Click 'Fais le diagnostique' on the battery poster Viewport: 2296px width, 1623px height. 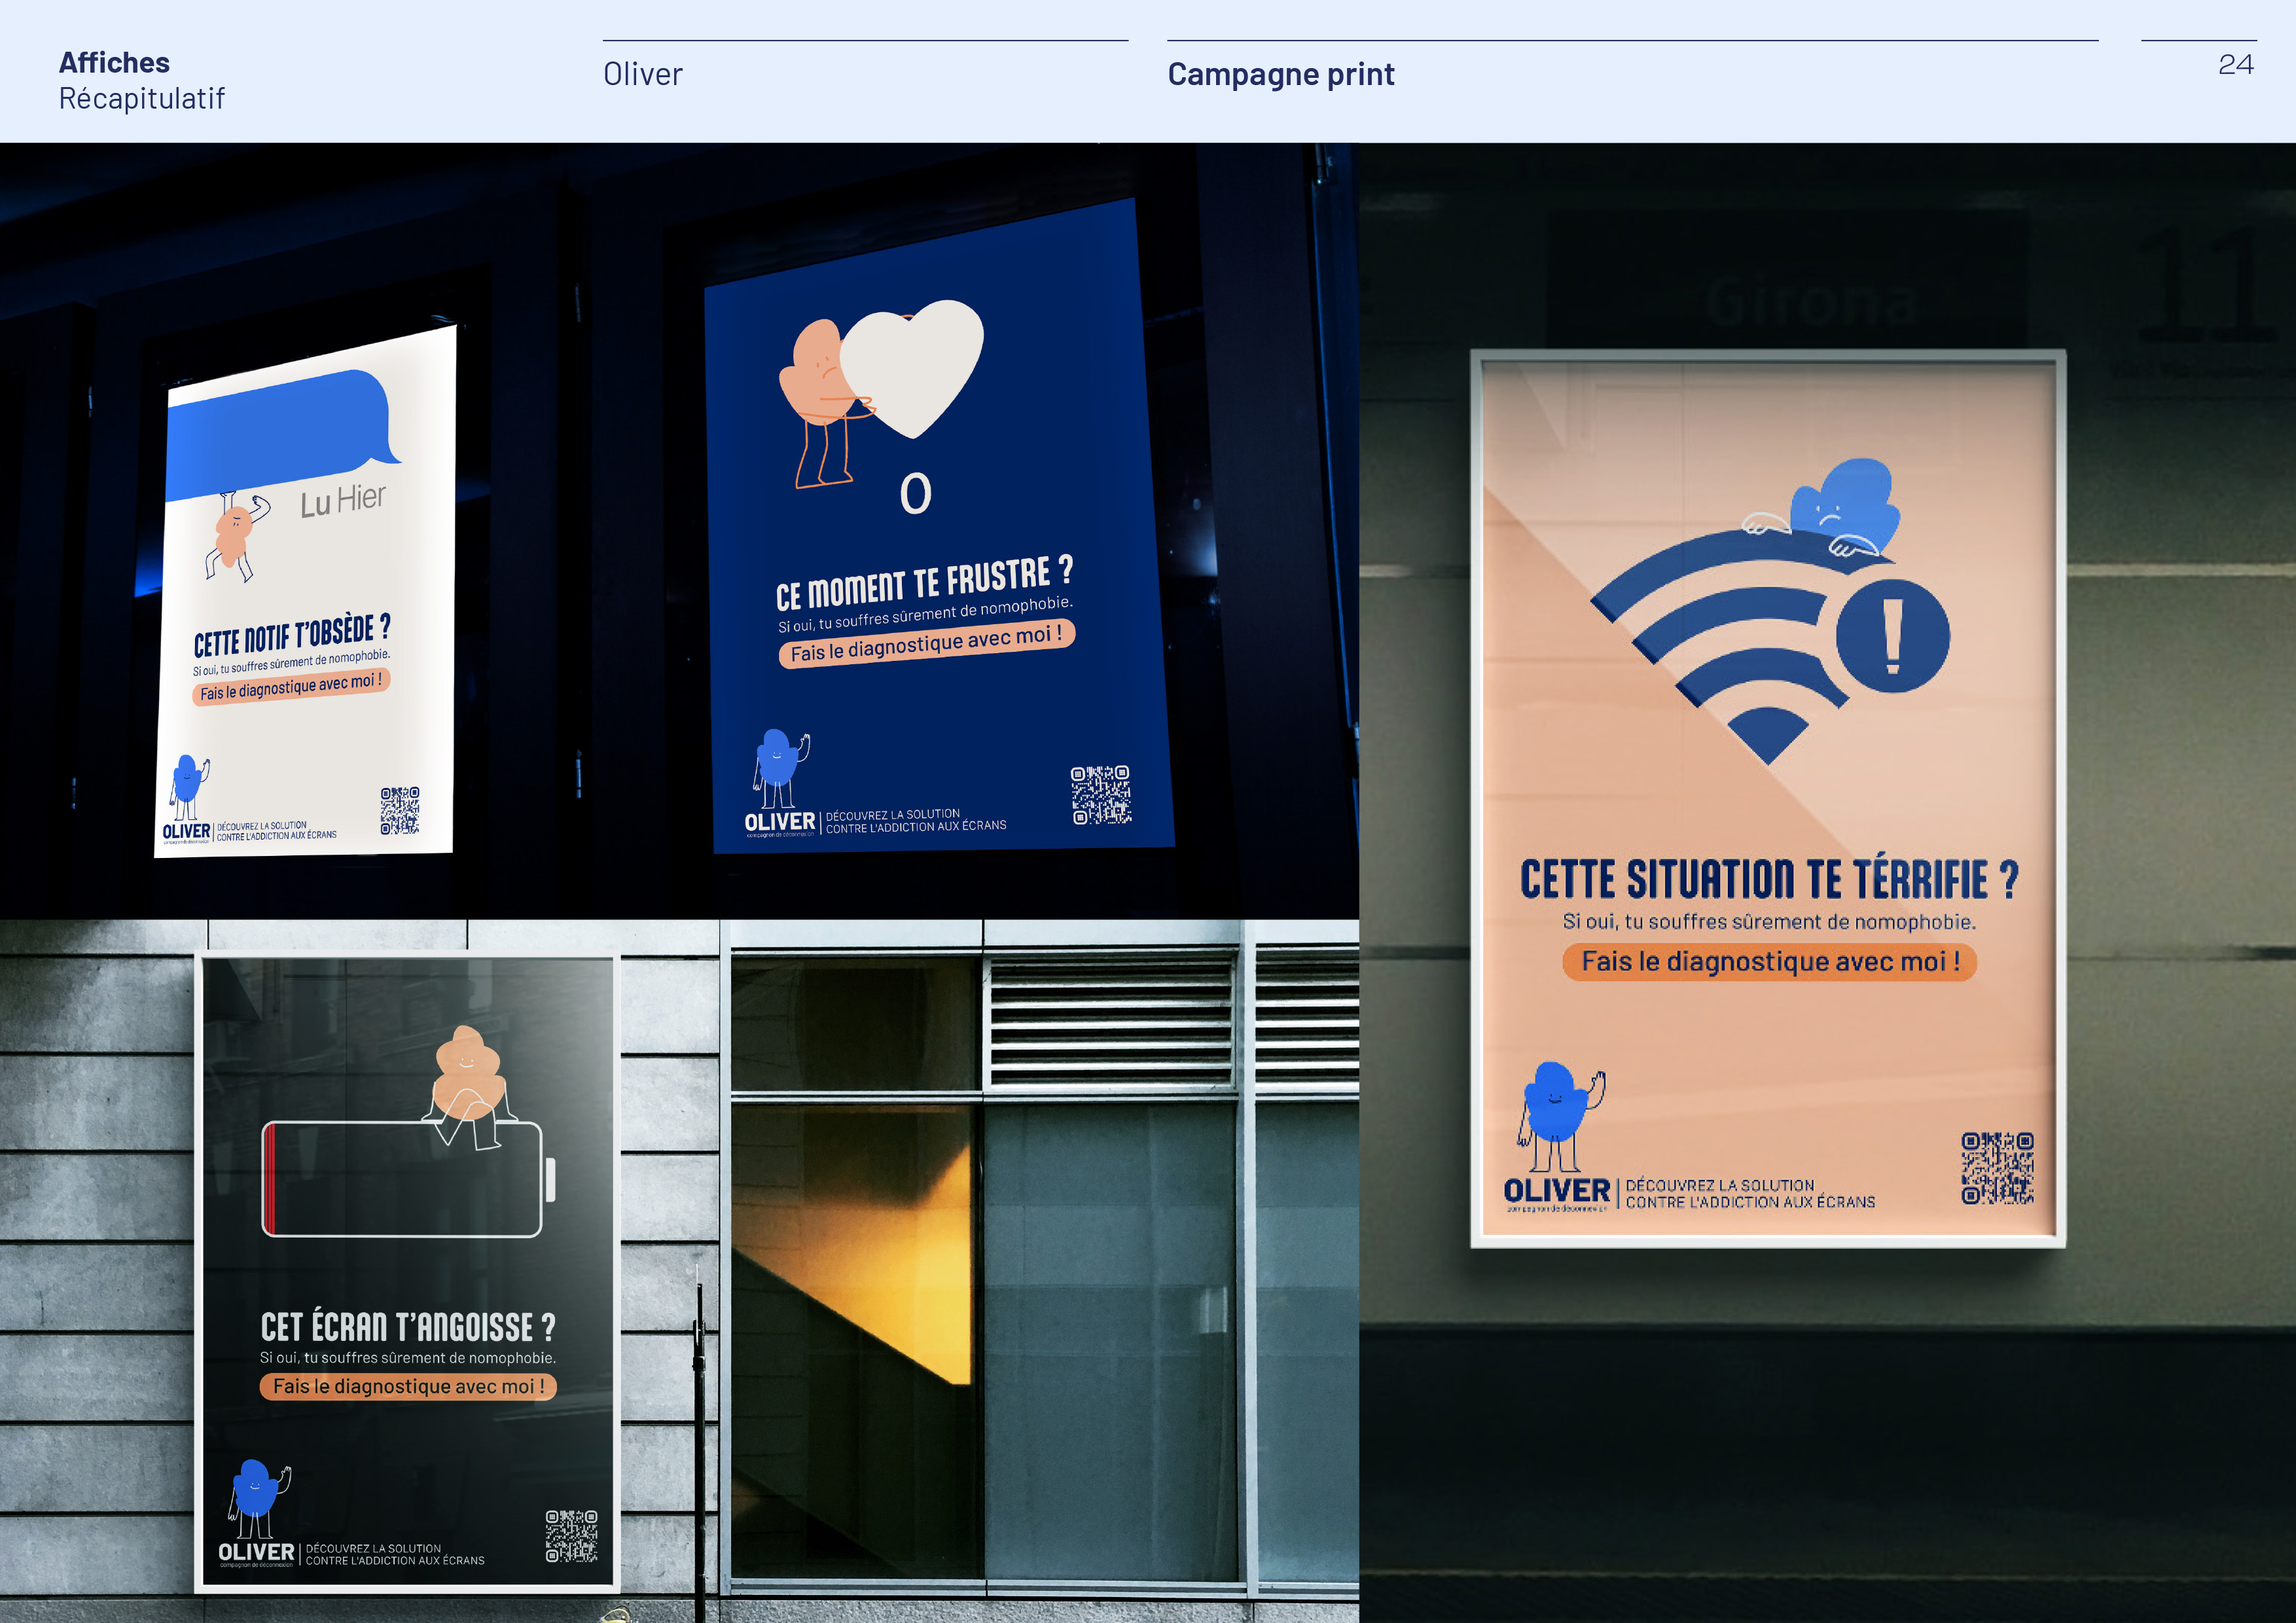(408, 1386)
